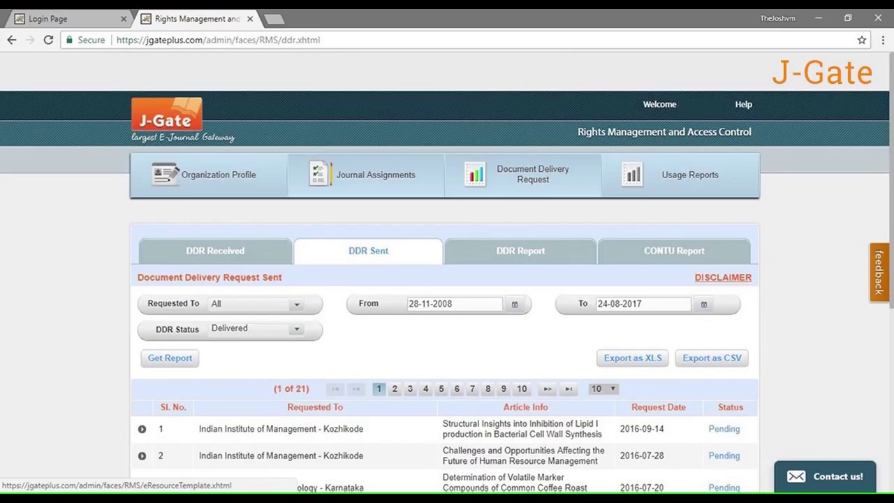Open Organization Profile section
The height and width of the screenshot is (503, 894).
pyautogui.click(x=209, y=175)
